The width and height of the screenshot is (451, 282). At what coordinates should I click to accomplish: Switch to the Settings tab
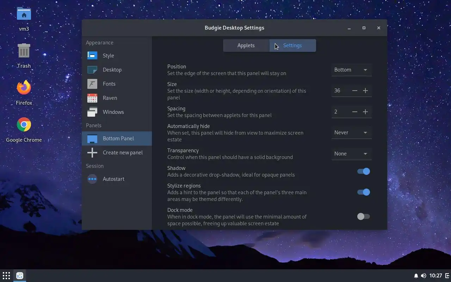point(292,45)
